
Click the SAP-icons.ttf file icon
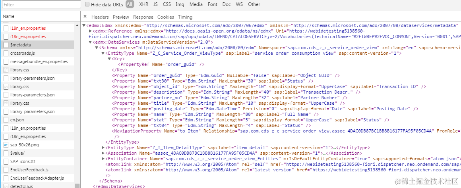(x=6, y=161)
